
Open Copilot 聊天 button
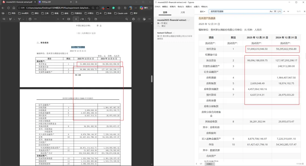pyautogui.click(x=144, y=8)
